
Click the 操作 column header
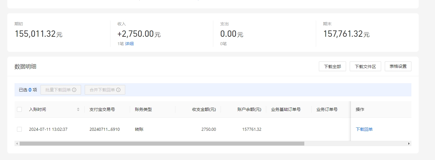(360, 109)
